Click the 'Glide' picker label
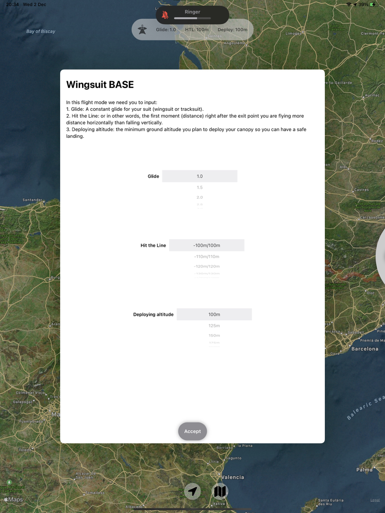 [x=153, y=176]
